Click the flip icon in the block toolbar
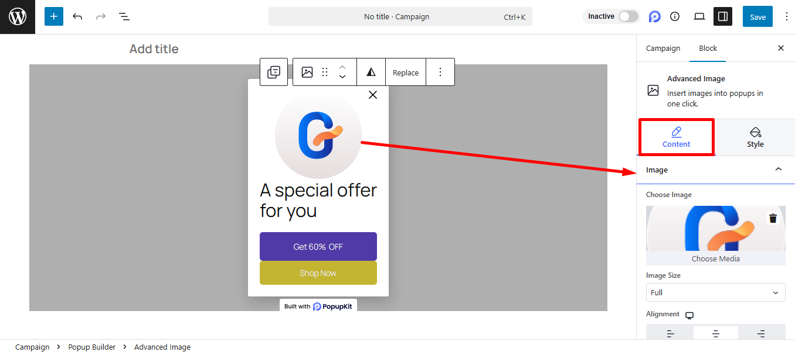The width and height of the screenshot is (795, 352). [x=371, y=71]
